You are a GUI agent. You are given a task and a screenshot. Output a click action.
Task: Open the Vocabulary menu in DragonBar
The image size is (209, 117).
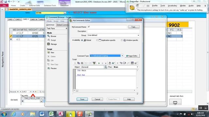tap(172, 6)
